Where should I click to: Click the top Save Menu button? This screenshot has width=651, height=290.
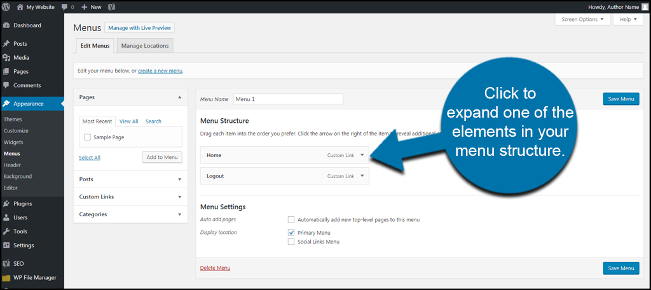621,99
